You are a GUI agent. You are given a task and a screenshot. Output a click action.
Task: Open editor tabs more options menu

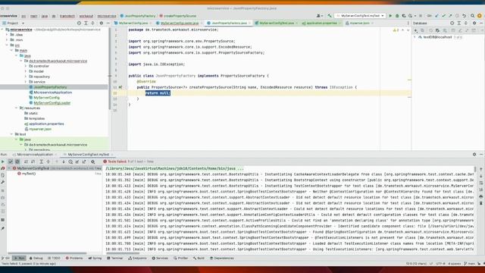[408, 24]
